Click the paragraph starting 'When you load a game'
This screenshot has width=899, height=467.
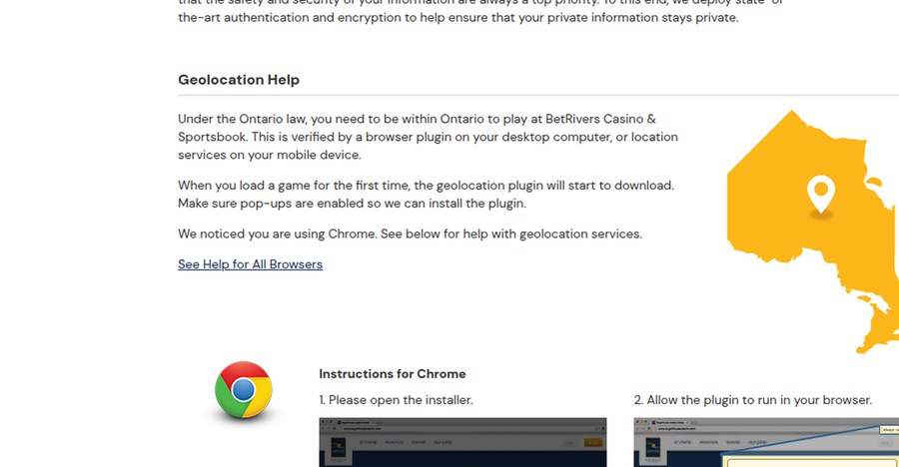[426, 195]
